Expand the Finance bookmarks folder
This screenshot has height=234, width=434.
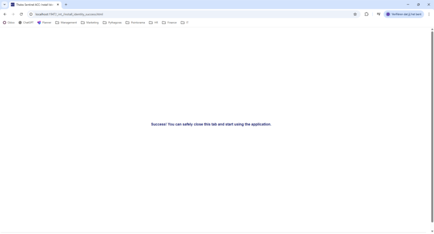point(169,22)
